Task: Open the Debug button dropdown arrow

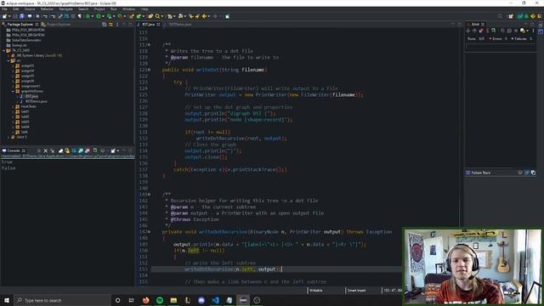Action: pyautogui.click(x=93, y=16)
